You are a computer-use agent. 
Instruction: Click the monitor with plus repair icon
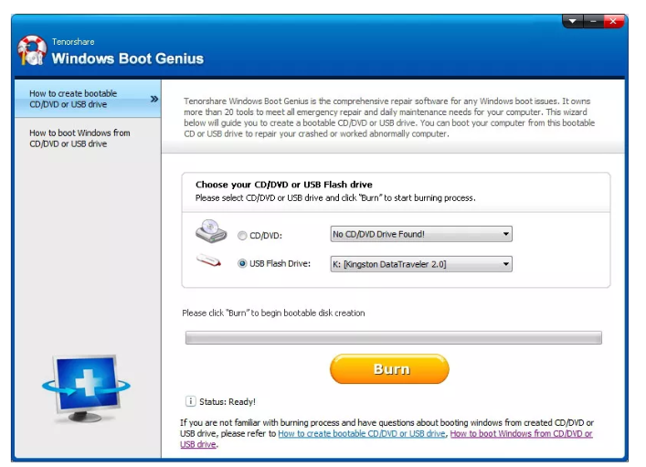click(x=86, y=387)
